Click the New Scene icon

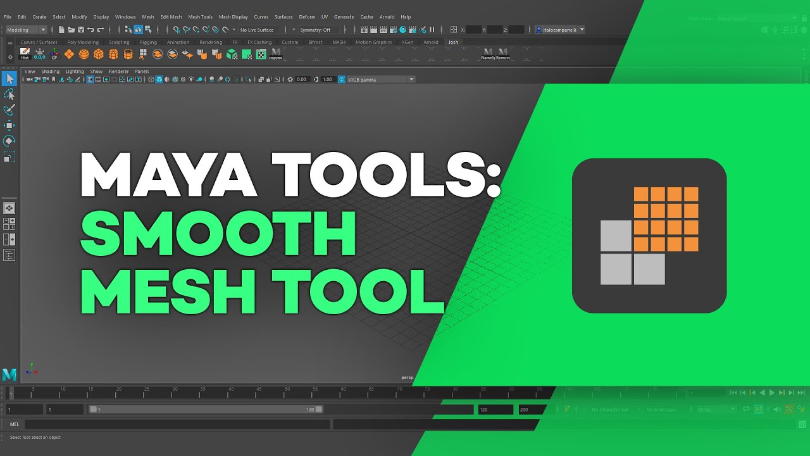tap(61, 30)
